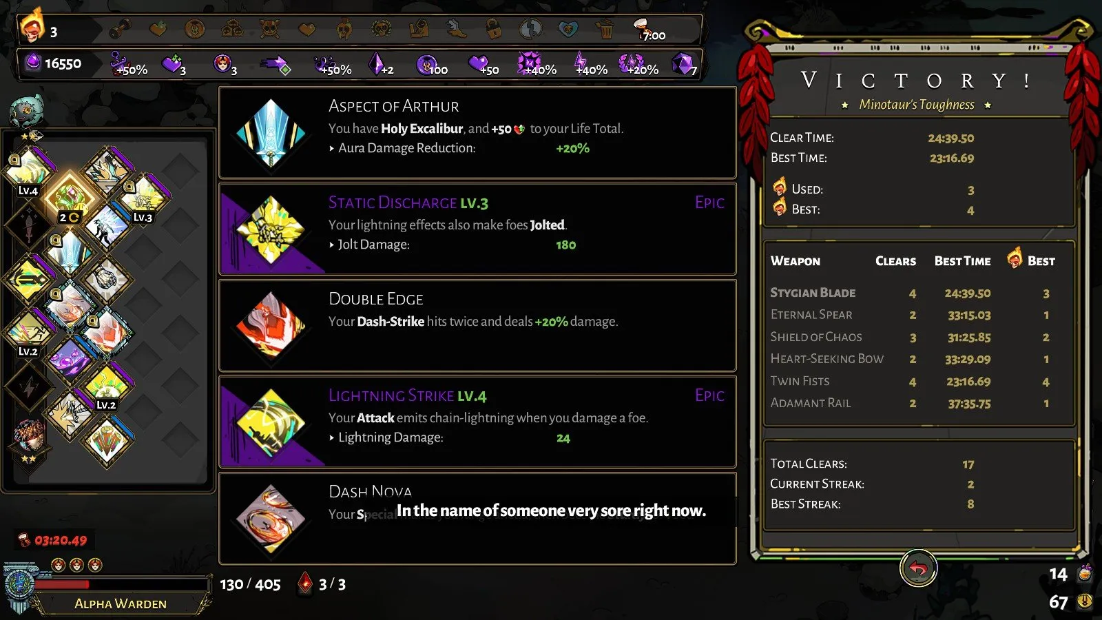Click the red back arrow button

(918, 568)
